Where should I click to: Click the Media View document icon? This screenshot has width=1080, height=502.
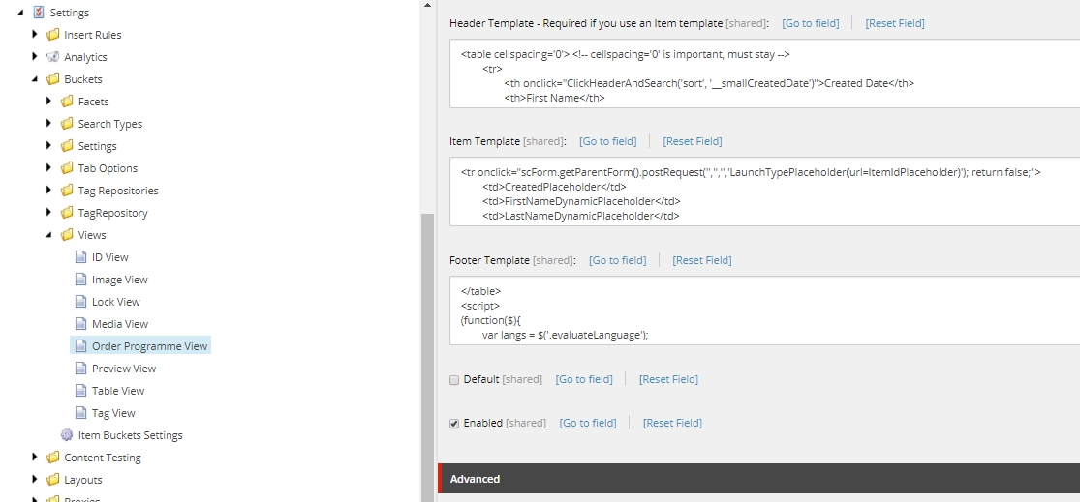[81, 324]
